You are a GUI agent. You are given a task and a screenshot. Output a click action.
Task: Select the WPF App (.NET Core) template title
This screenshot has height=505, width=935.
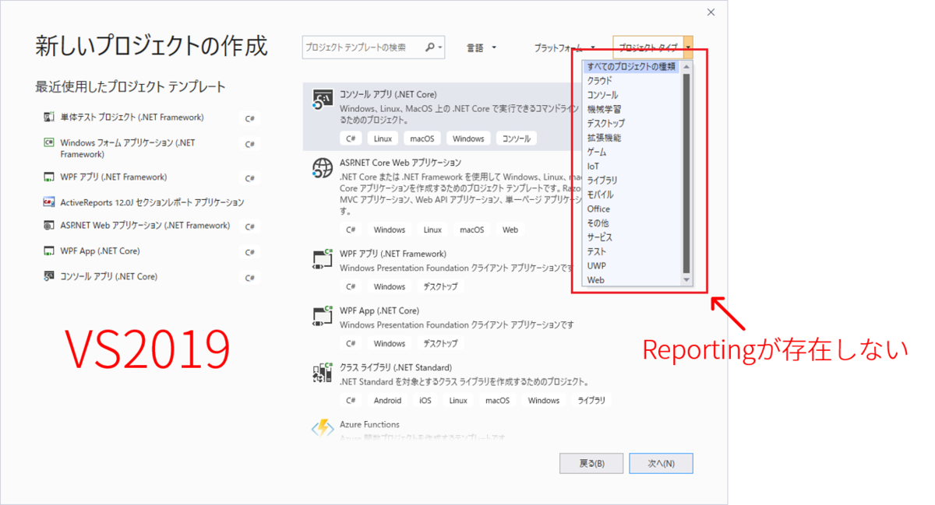coord(379,310)
